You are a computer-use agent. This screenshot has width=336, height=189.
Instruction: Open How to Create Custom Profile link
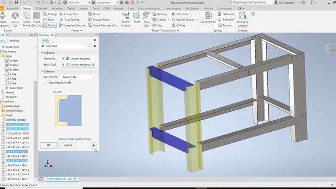[x=75, y=139]
